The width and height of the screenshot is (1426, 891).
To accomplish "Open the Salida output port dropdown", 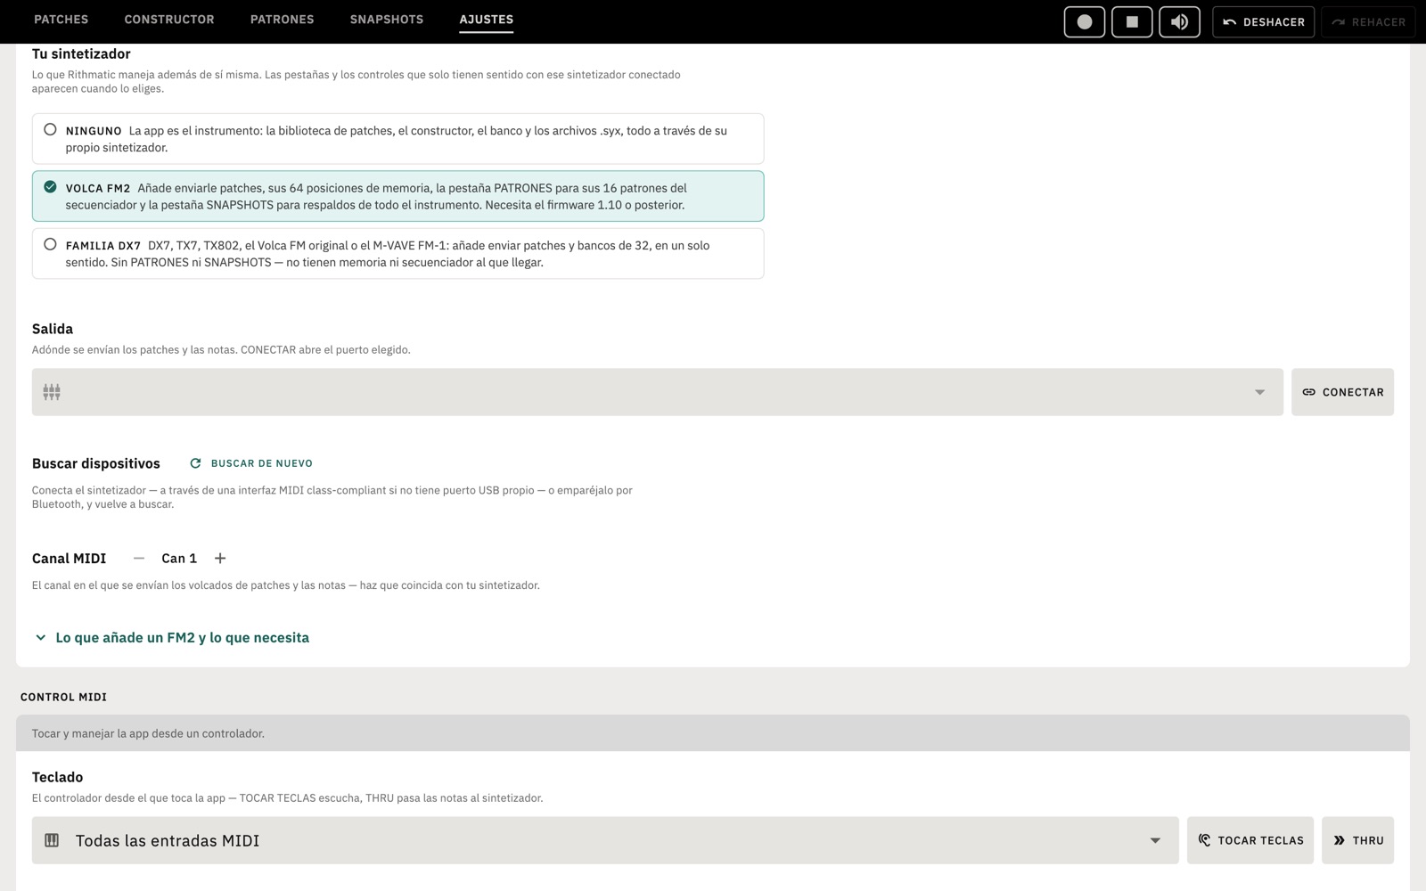I will coord(657,392).
